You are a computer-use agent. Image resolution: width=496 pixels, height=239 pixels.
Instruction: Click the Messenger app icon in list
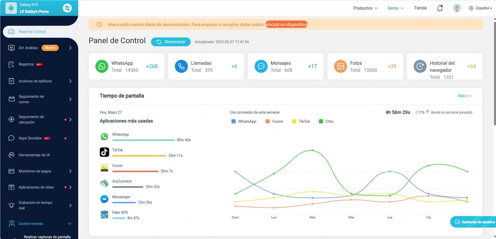click(104, 199)
